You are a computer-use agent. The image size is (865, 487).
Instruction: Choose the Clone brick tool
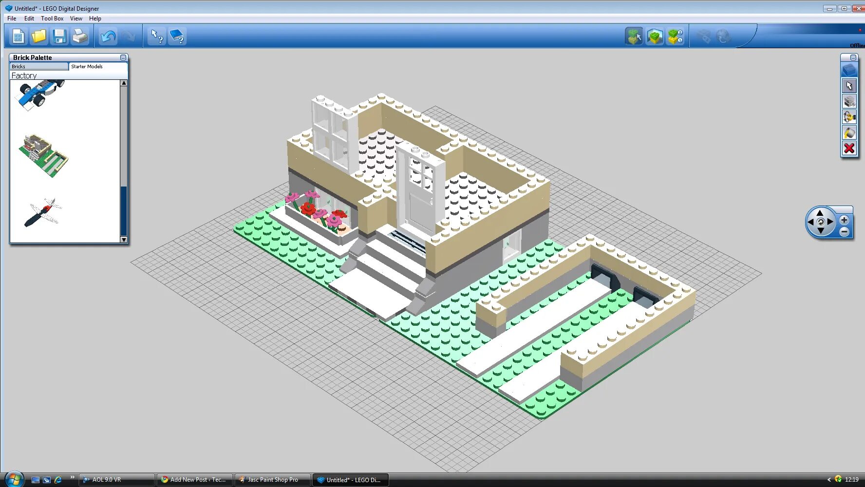click(x=849, y=101)
